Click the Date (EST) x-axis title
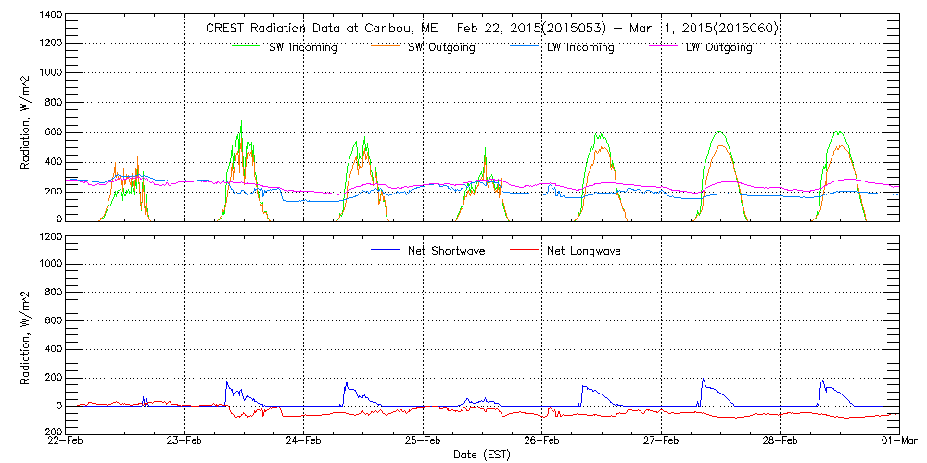This screenshot has height=463, width=927. [483, 455]
